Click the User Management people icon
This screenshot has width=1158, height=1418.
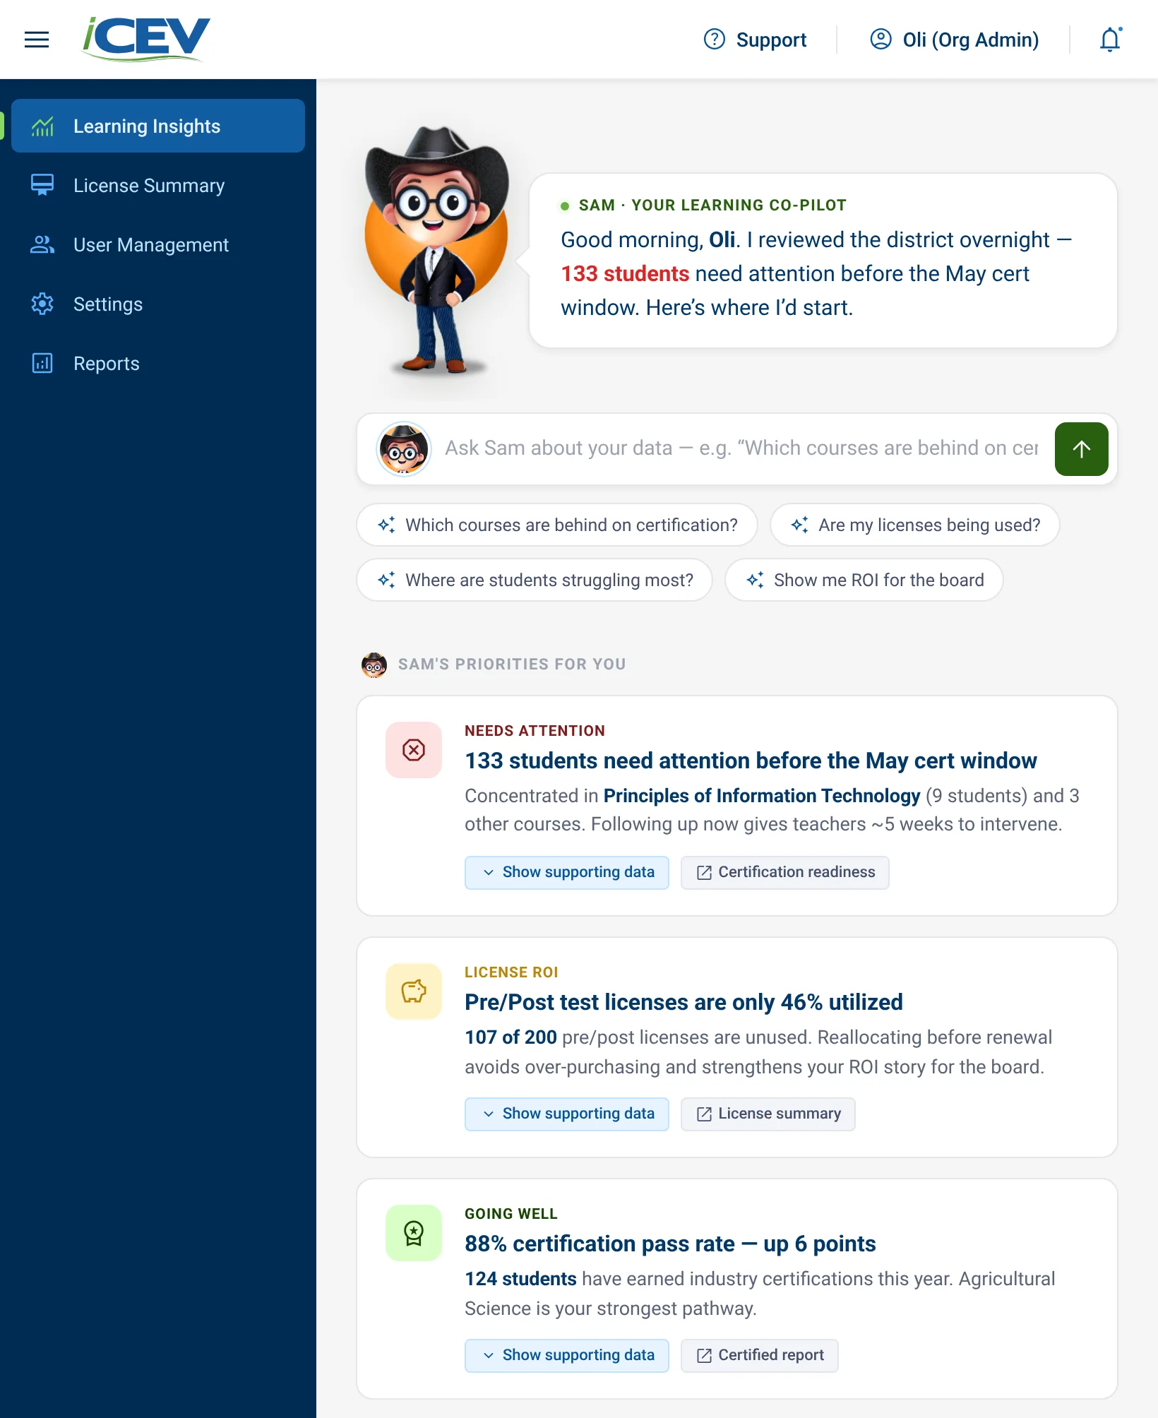coord(42,244)
